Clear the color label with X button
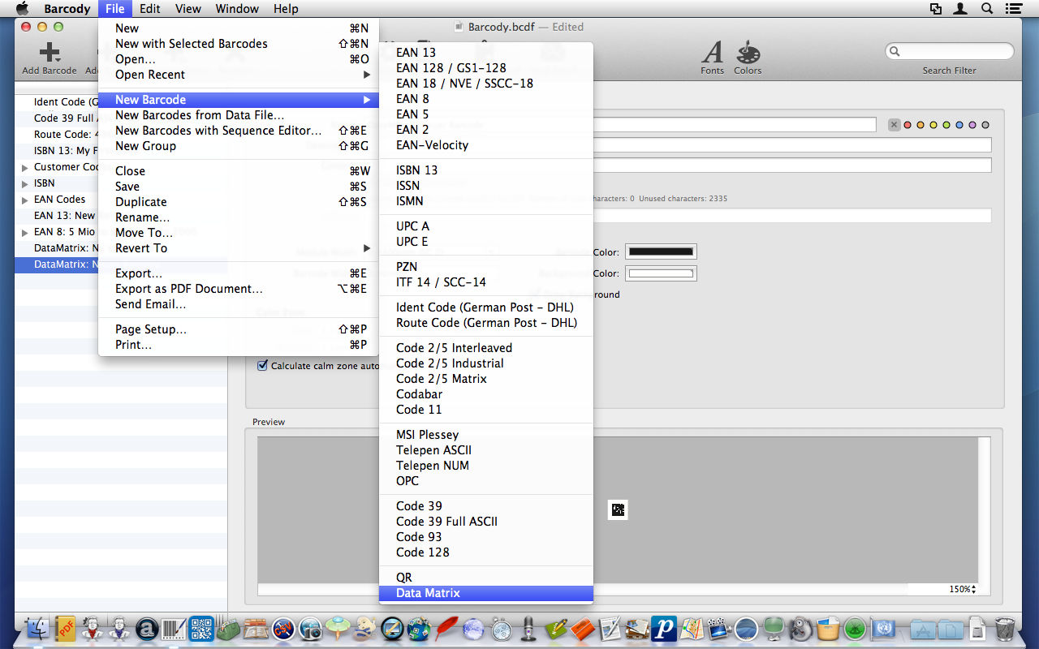Viewport: 1039px width, 649px height. tap(894, 125)
